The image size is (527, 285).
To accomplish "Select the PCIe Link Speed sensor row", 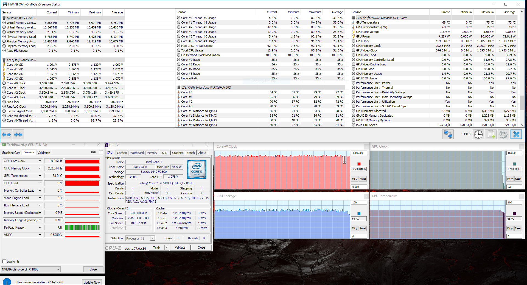I will point(434,125).
